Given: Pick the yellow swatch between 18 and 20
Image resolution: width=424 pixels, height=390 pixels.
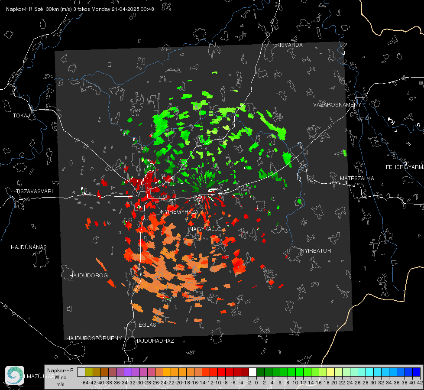Looking at the screenshot, I should [330, 372].
